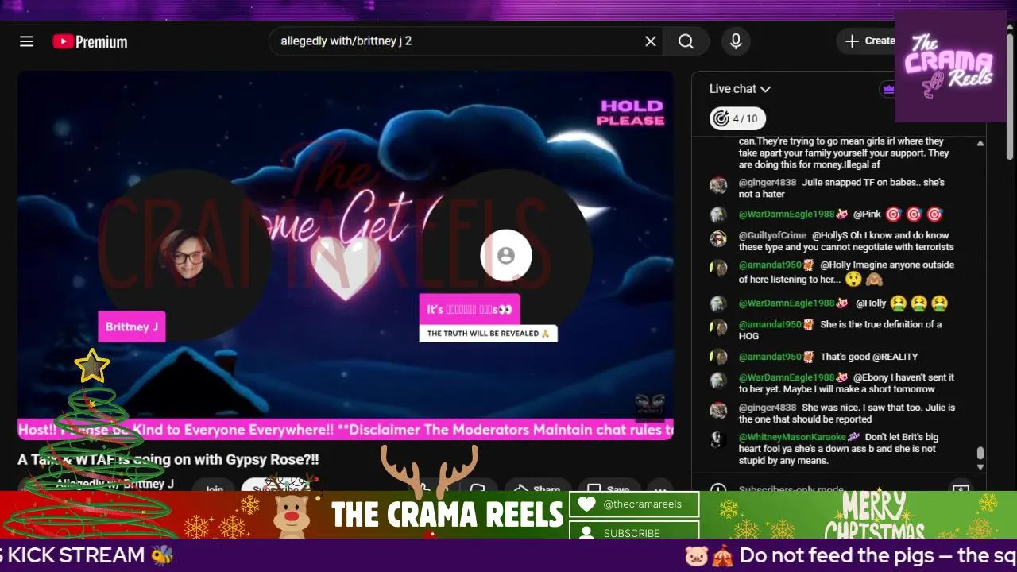Click message 'Don't let Brit's big heart fool ya'
The width and height of the screenshot is (1017, 572).
(x=838, y=443)
